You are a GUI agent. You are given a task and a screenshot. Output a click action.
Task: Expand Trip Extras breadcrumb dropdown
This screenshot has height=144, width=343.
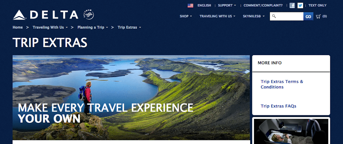pos(129,27)
